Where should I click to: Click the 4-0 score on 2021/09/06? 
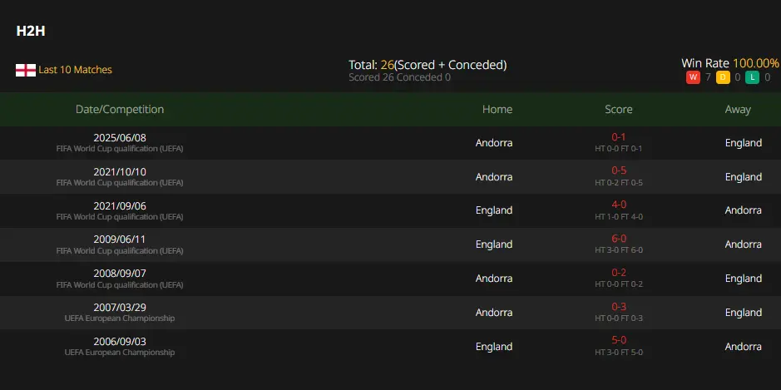point(619,205)
